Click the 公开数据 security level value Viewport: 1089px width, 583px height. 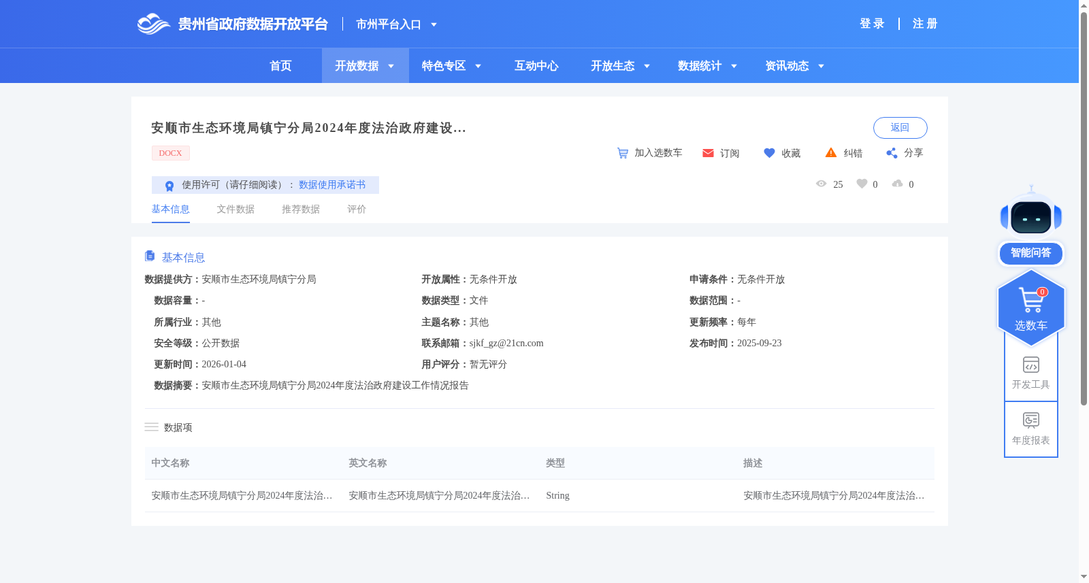click(x=221, y=344)
